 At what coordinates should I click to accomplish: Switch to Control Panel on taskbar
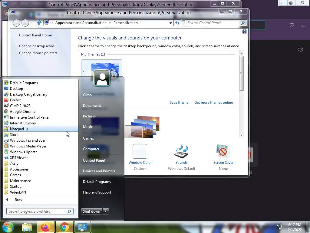click(x=82, y=227)
